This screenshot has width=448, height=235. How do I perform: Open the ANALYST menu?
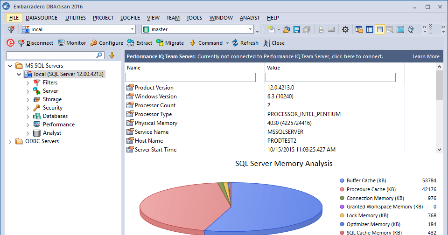pyautogui.click(x=250, y=18)
